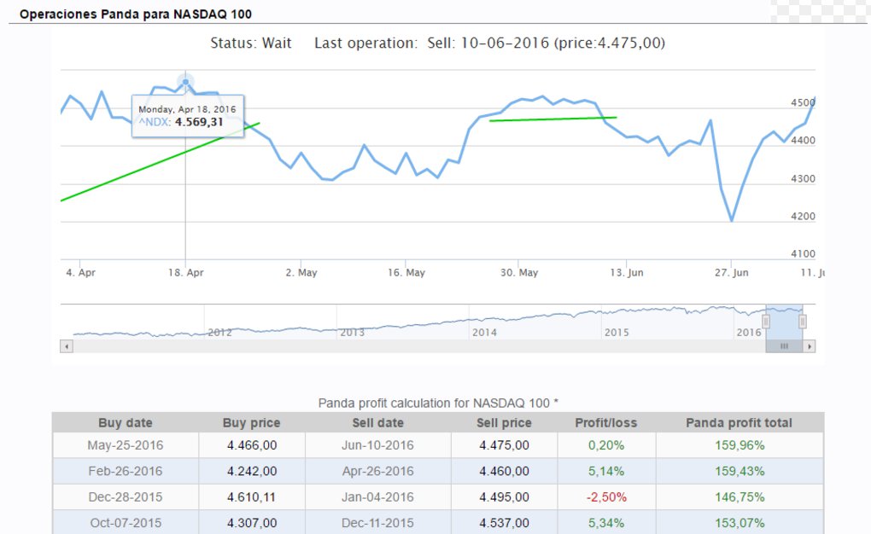
Task: Click the Buy date column header
Action: click(126, 422)
